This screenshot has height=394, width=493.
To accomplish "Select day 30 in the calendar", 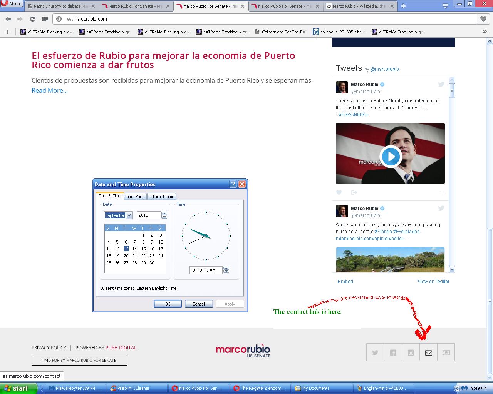I will point(152,263).
